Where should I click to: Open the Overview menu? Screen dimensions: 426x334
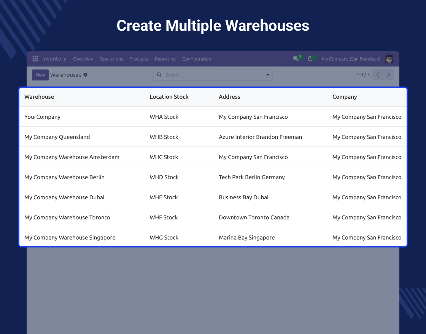point(83,59)
